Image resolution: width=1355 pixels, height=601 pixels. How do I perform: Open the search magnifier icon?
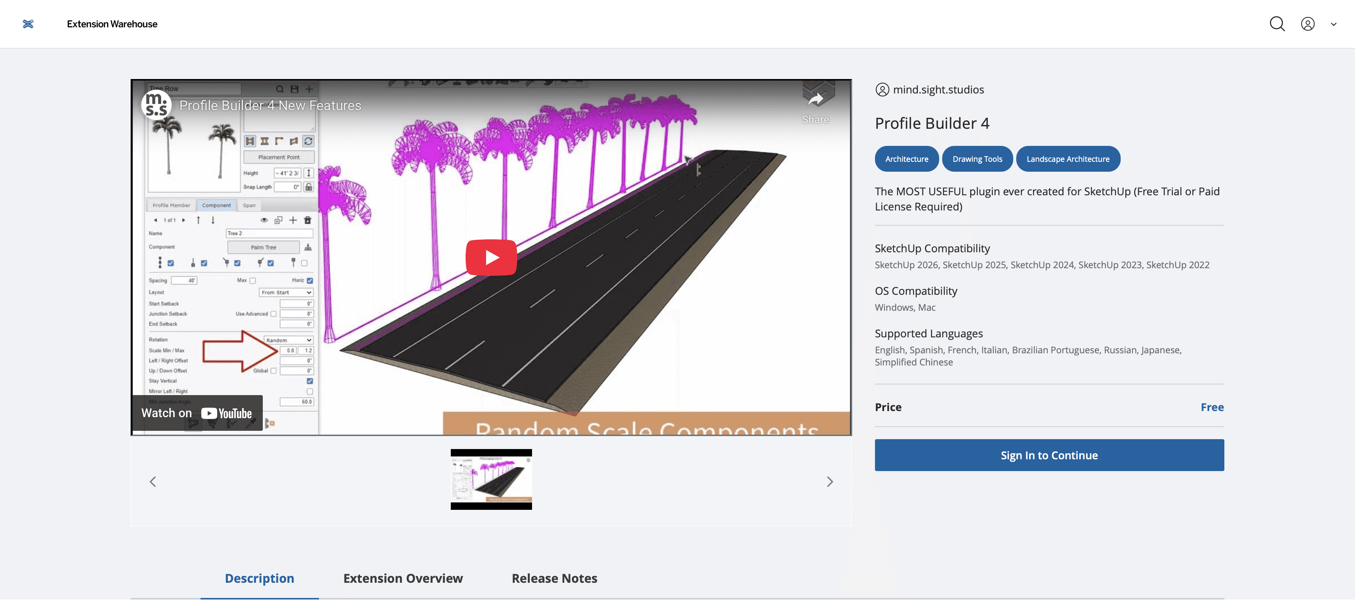1277,24
